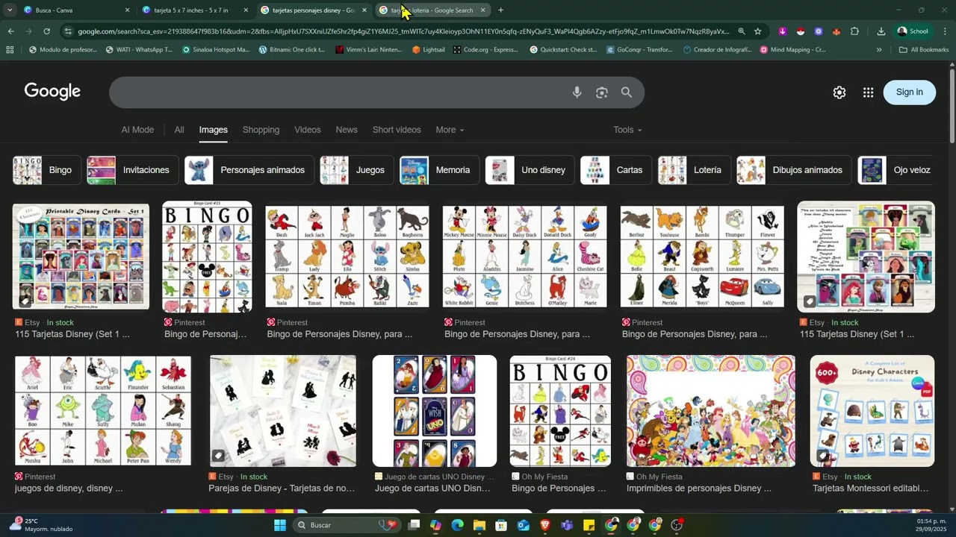Click the zoom magnifier in address bar

pos(741,31)
